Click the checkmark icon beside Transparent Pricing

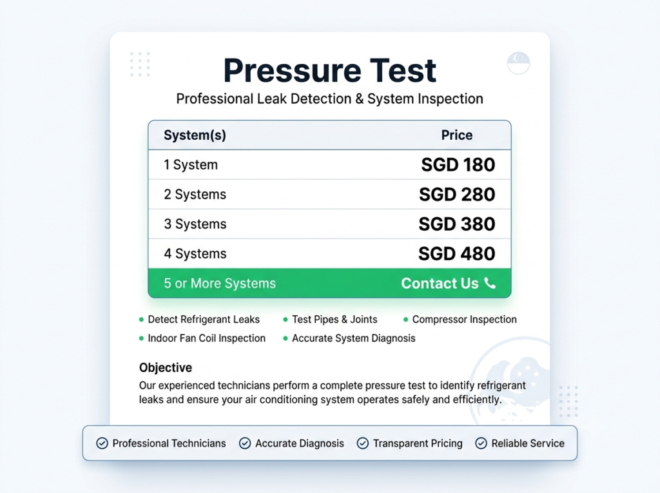pos(363,443)
